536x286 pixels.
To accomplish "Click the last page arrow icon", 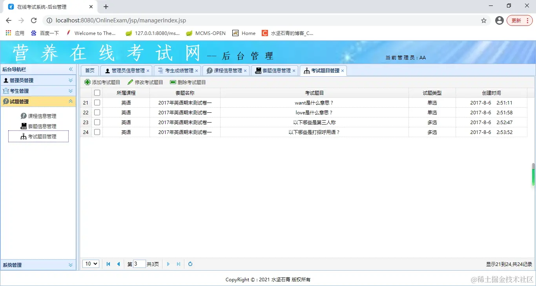I will point(179,264).
